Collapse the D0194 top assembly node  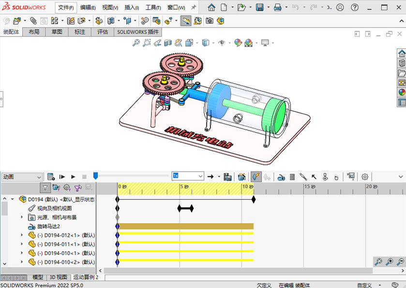[x=13, y=199]
